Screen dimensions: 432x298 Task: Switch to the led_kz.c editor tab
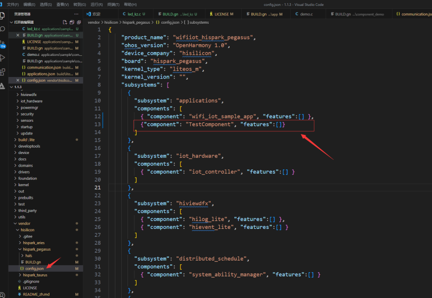pyautogui.click(x=134, y=14)
